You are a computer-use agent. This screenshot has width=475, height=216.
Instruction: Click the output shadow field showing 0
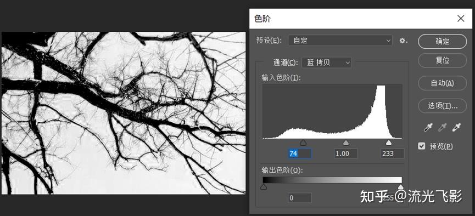click(x=300, y=198)
